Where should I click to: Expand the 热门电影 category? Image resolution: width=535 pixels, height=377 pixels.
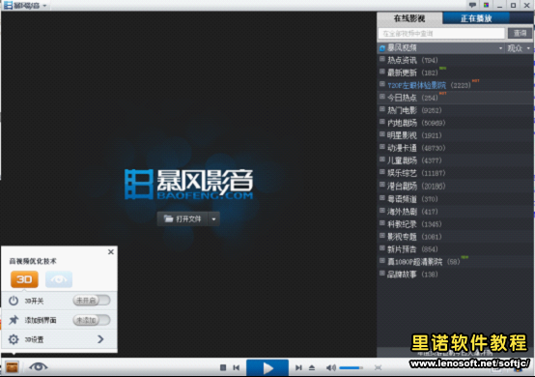pos(382,109)
